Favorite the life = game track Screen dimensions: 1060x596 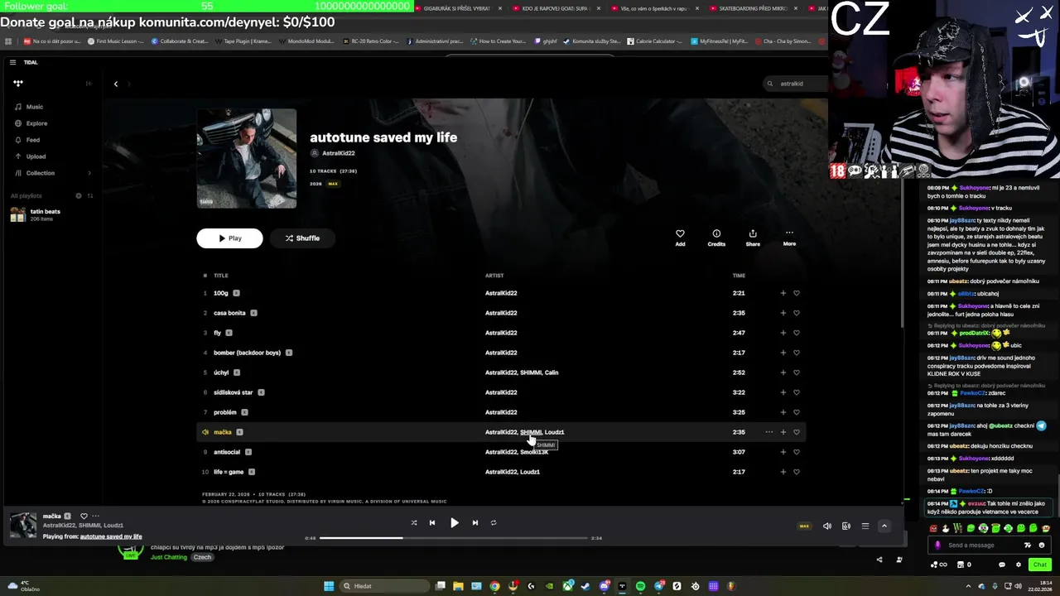(x=797, y=472)
